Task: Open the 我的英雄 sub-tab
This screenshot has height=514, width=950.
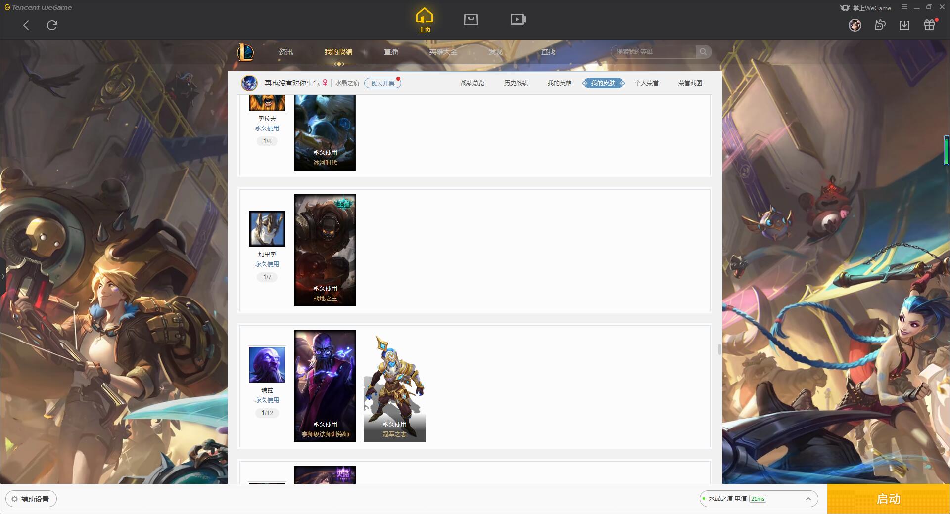Action: pos(560,83)
